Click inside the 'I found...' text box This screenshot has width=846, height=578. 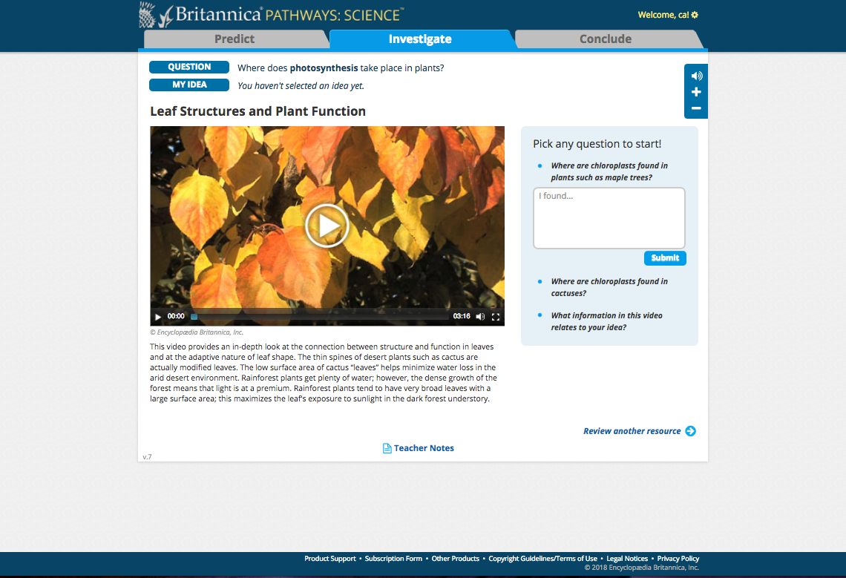(609, 218)
